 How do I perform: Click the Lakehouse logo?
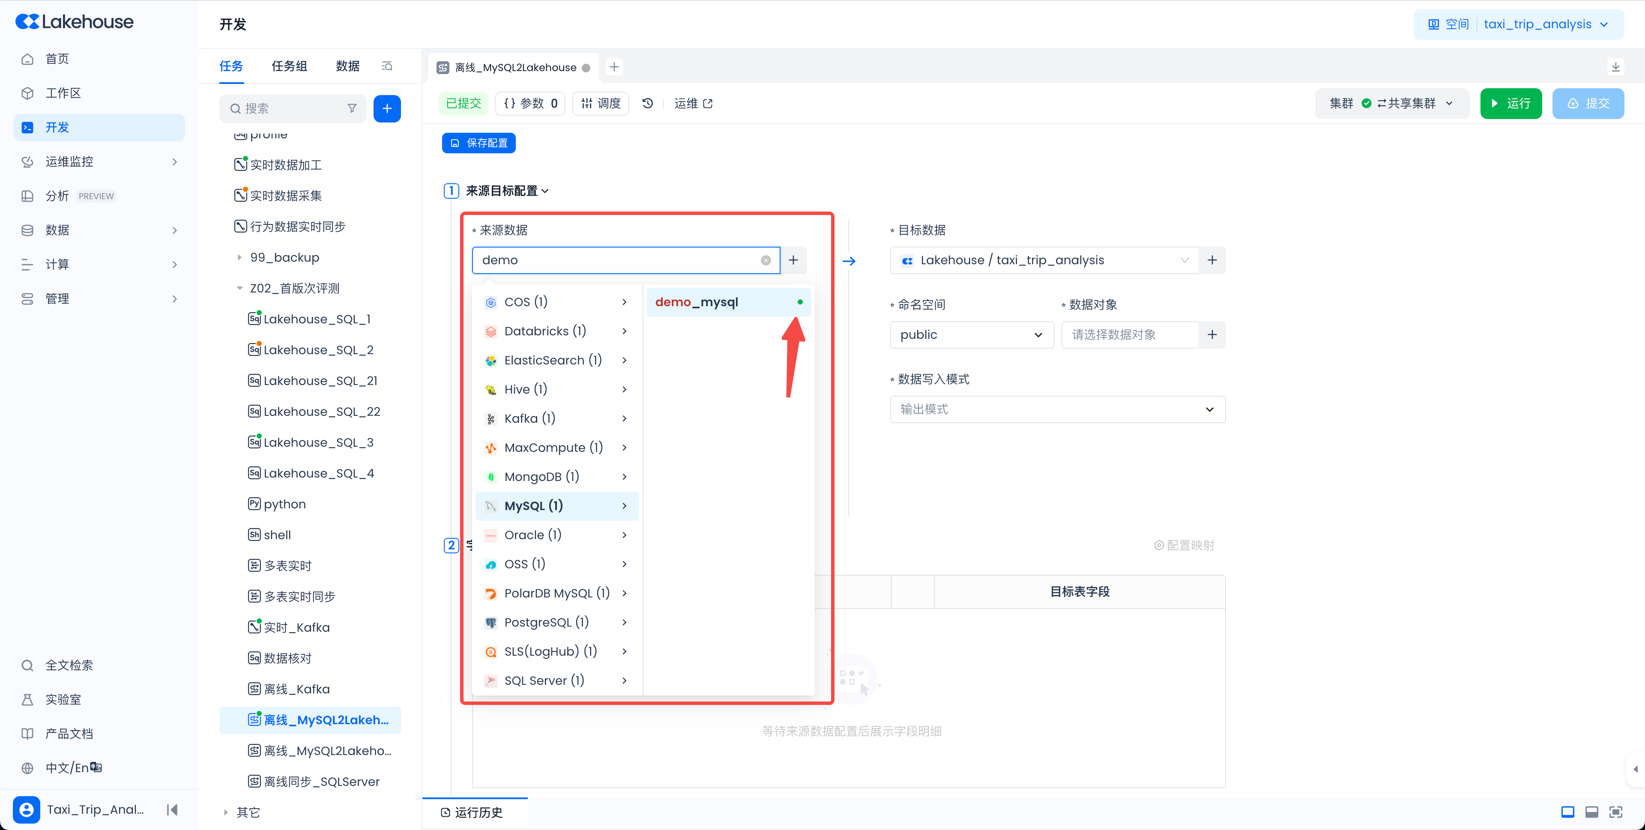coord(74,22)
